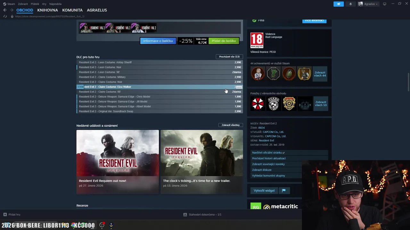Click the first achievement icon

click(x=258, y=73)
